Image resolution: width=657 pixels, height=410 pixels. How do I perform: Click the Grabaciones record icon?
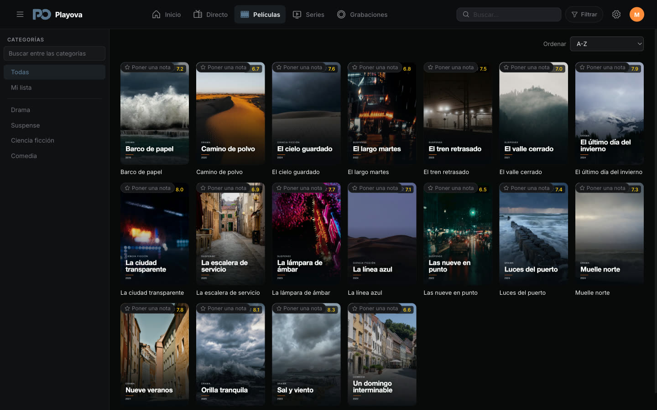(341, 15)
